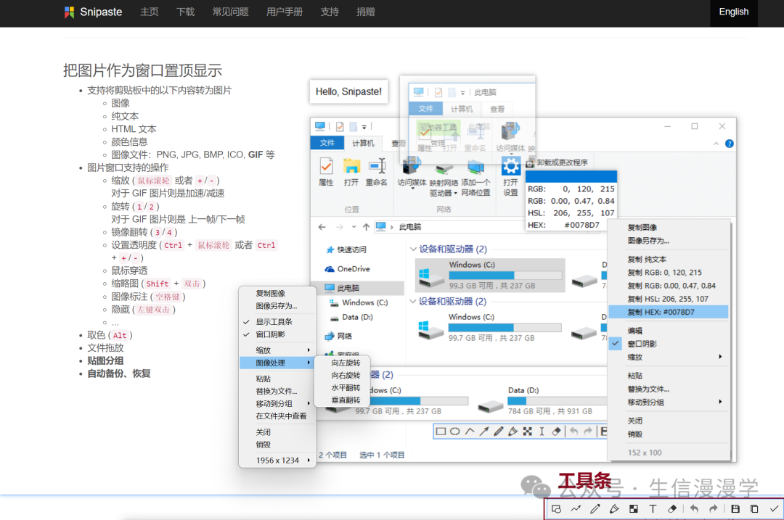This screenshot has width=784, height=520.
Task: Click the checkmark finish icon
Action: (x=774, y=509)
